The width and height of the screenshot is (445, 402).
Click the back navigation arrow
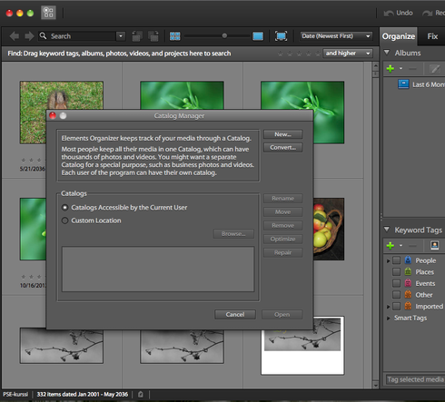[15, 36]
